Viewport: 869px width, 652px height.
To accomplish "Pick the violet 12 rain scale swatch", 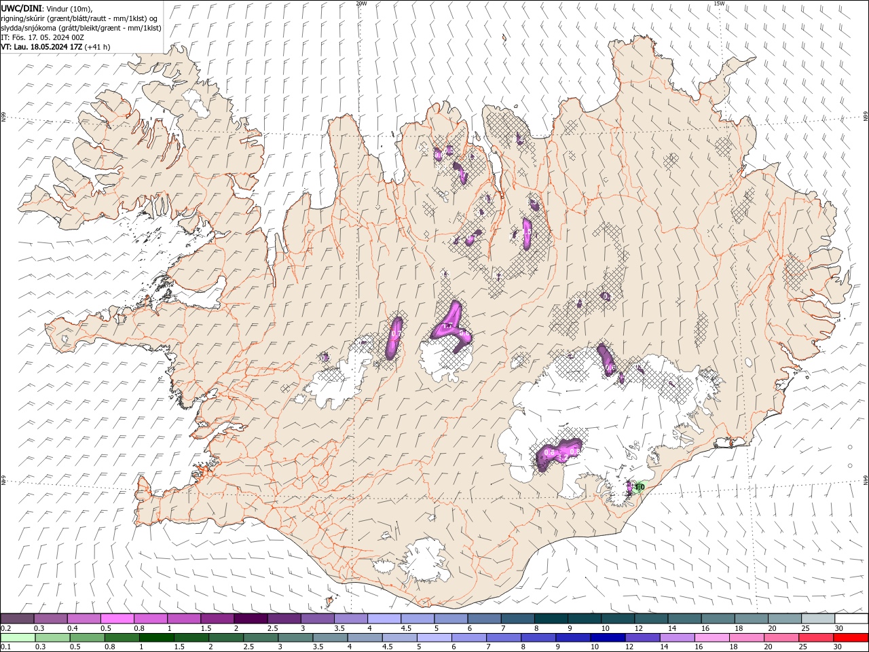I will point(642,638).
